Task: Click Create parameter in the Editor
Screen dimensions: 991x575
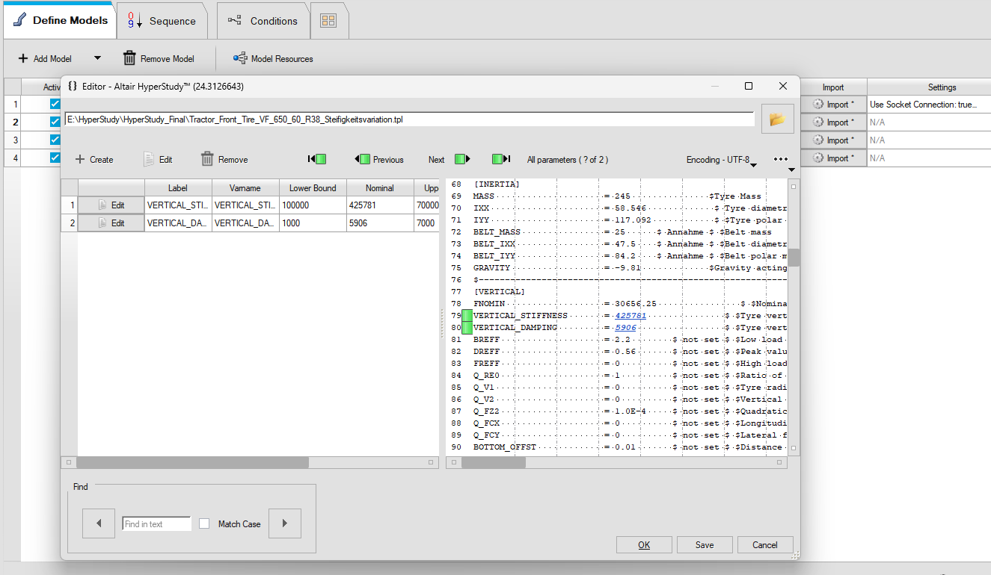Action: [x=94, y=159]
